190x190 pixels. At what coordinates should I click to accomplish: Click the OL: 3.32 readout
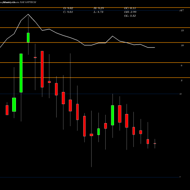coord(130,16)
